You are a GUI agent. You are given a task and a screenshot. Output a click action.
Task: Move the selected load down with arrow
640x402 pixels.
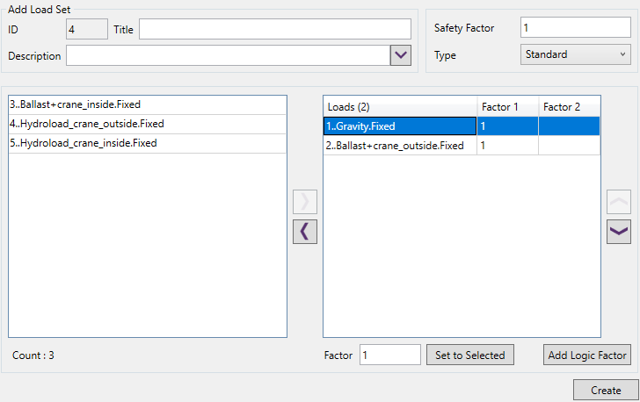click(x=619, y=231)
